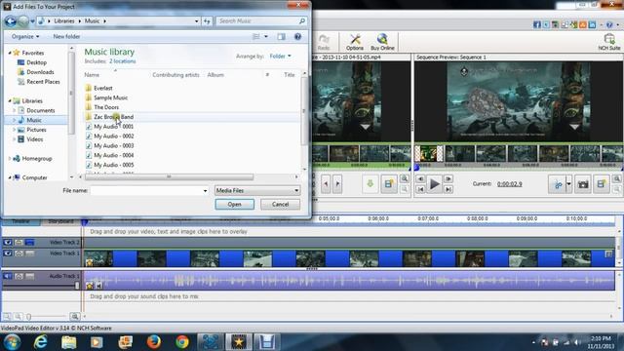Toggle the blue filmstrip button on Video Track 2
Viewport: 624px width, 351px height.
[30, 242]
